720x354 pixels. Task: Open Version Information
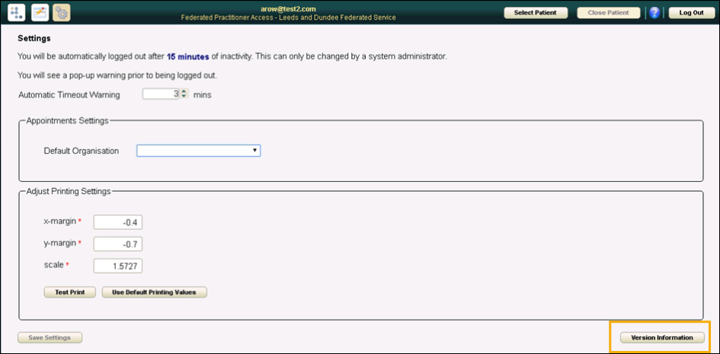click(x=661, y=337)
